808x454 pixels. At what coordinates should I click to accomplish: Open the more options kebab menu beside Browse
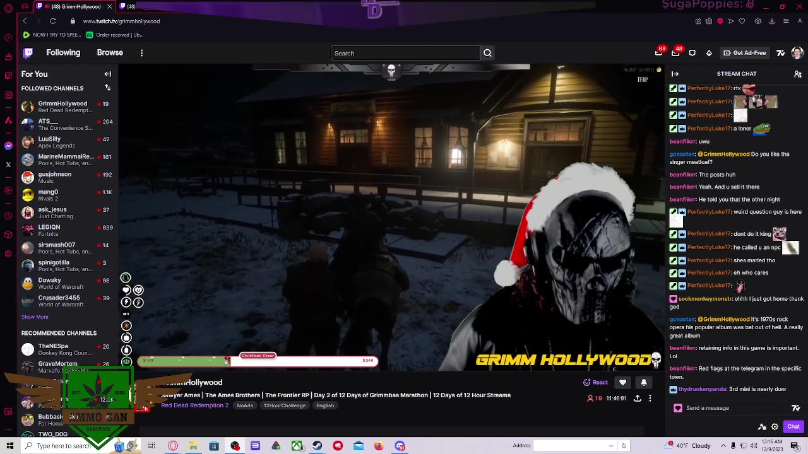[141, 53]
